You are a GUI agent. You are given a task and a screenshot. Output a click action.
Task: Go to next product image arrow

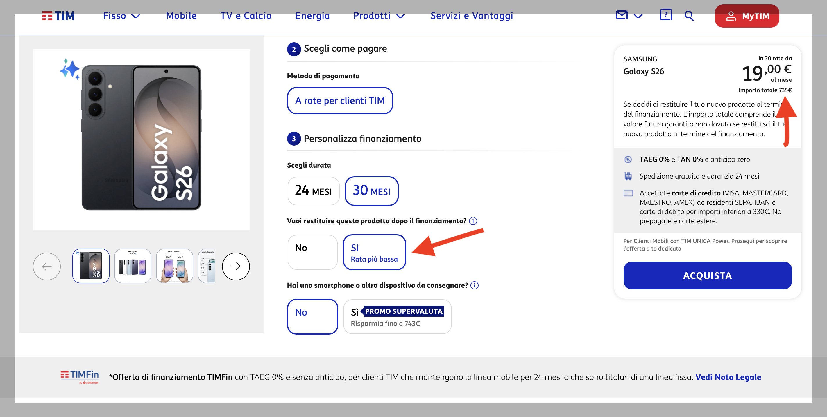236,266
